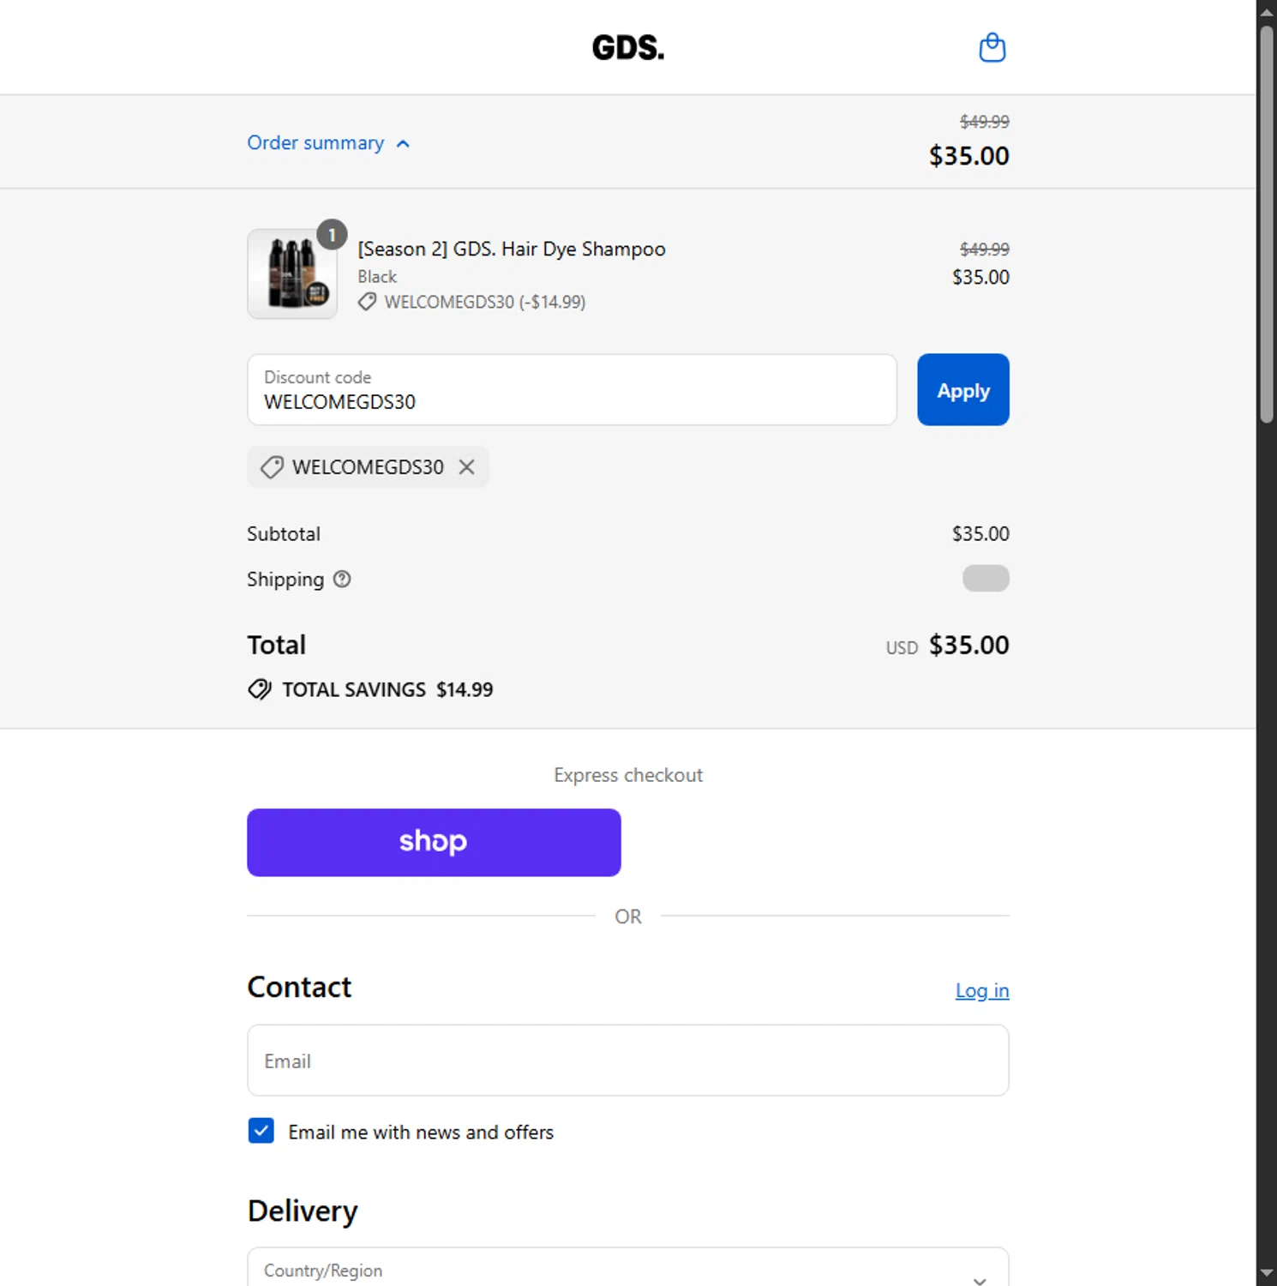Click the TOTAL SAVINGS tag icon
This screenshot has width=1277, height=1286.
(260, 689)
